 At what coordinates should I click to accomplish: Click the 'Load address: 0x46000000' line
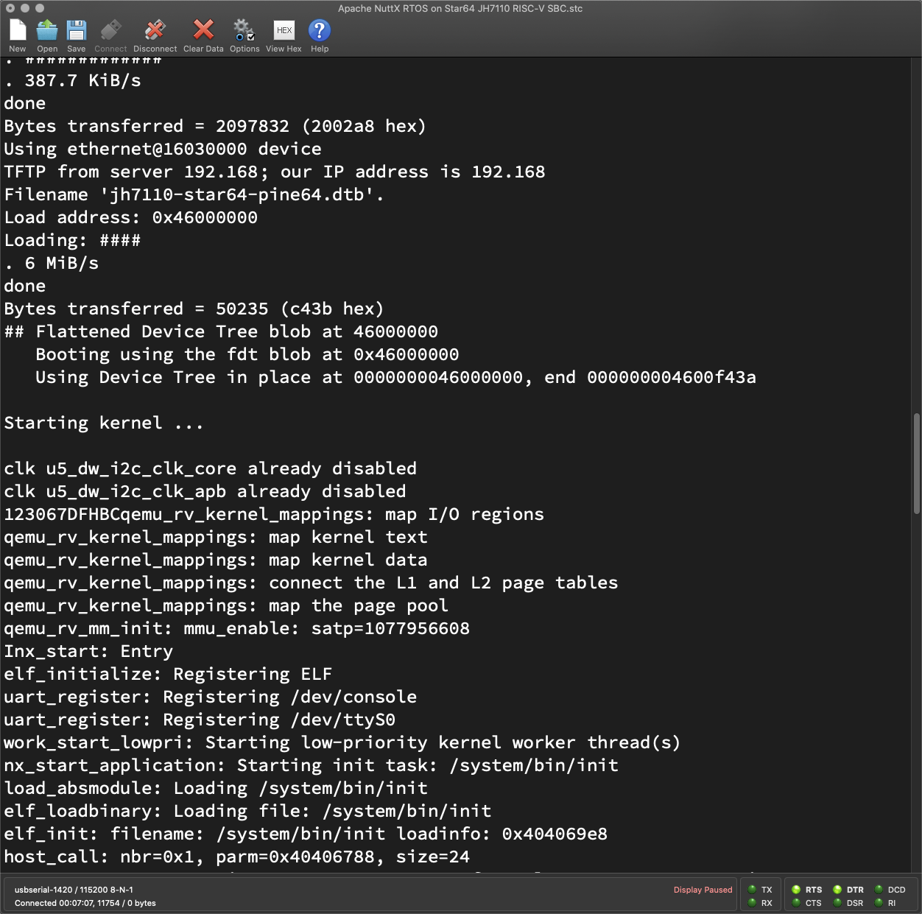click(131, 218)
